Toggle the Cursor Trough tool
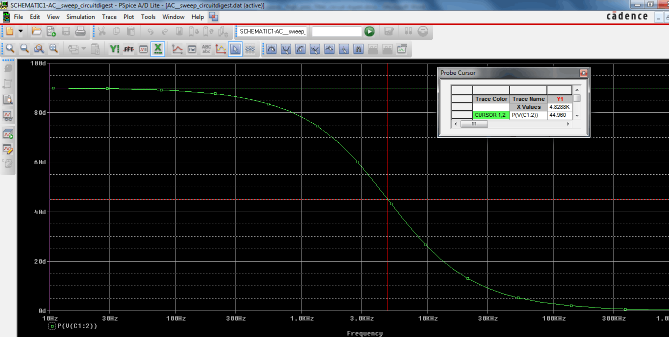 click(286, 49)
